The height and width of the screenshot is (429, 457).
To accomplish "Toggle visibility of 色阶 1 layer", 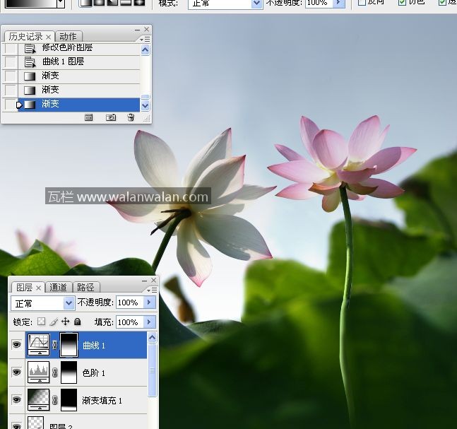I will tap(16, 372).
